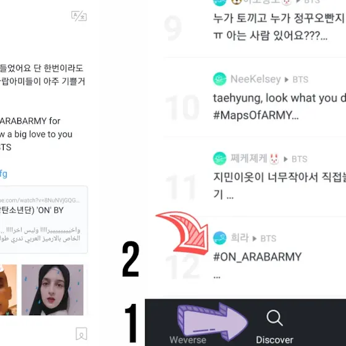The height and width of the screenshot is (346, 346).
Task: Select the BTS arrow next to 희라
Action: 264,238
